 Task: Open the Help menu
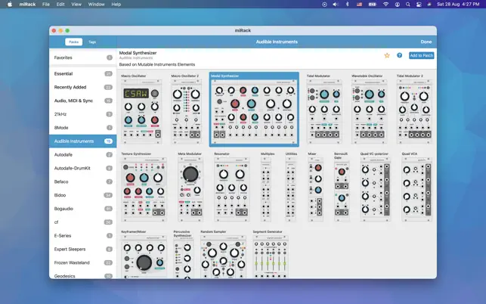pos(116,5)
